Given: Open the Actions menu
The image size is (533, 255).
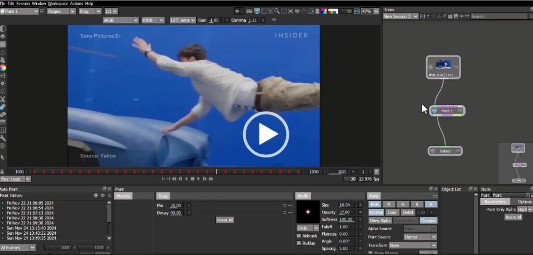Looking at the screenshot, I should tap(77, 4).
